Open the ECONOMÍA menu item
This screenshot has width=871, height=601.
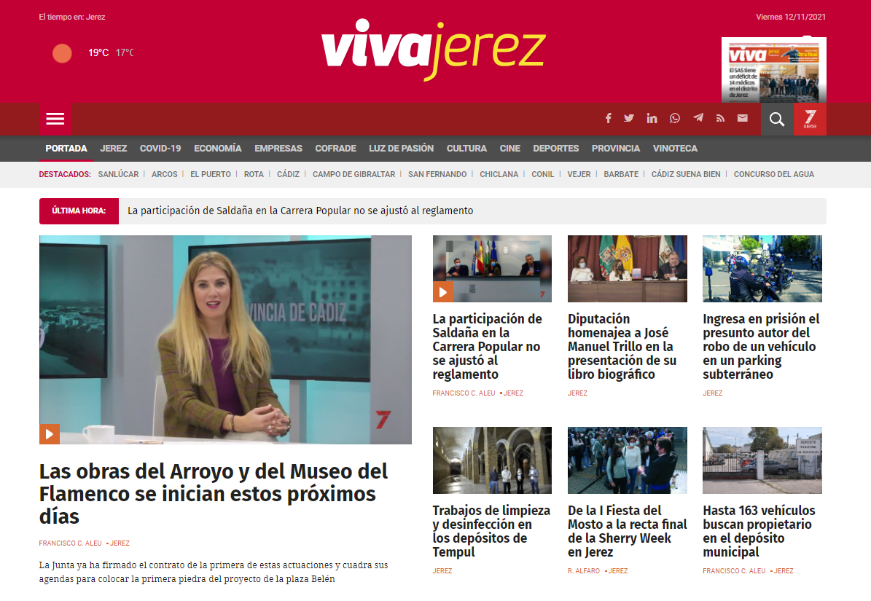click(218, 148)
